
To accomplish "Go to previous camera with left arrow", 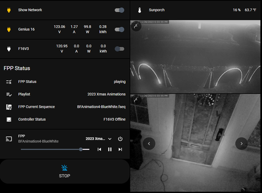I will (149, 144).
